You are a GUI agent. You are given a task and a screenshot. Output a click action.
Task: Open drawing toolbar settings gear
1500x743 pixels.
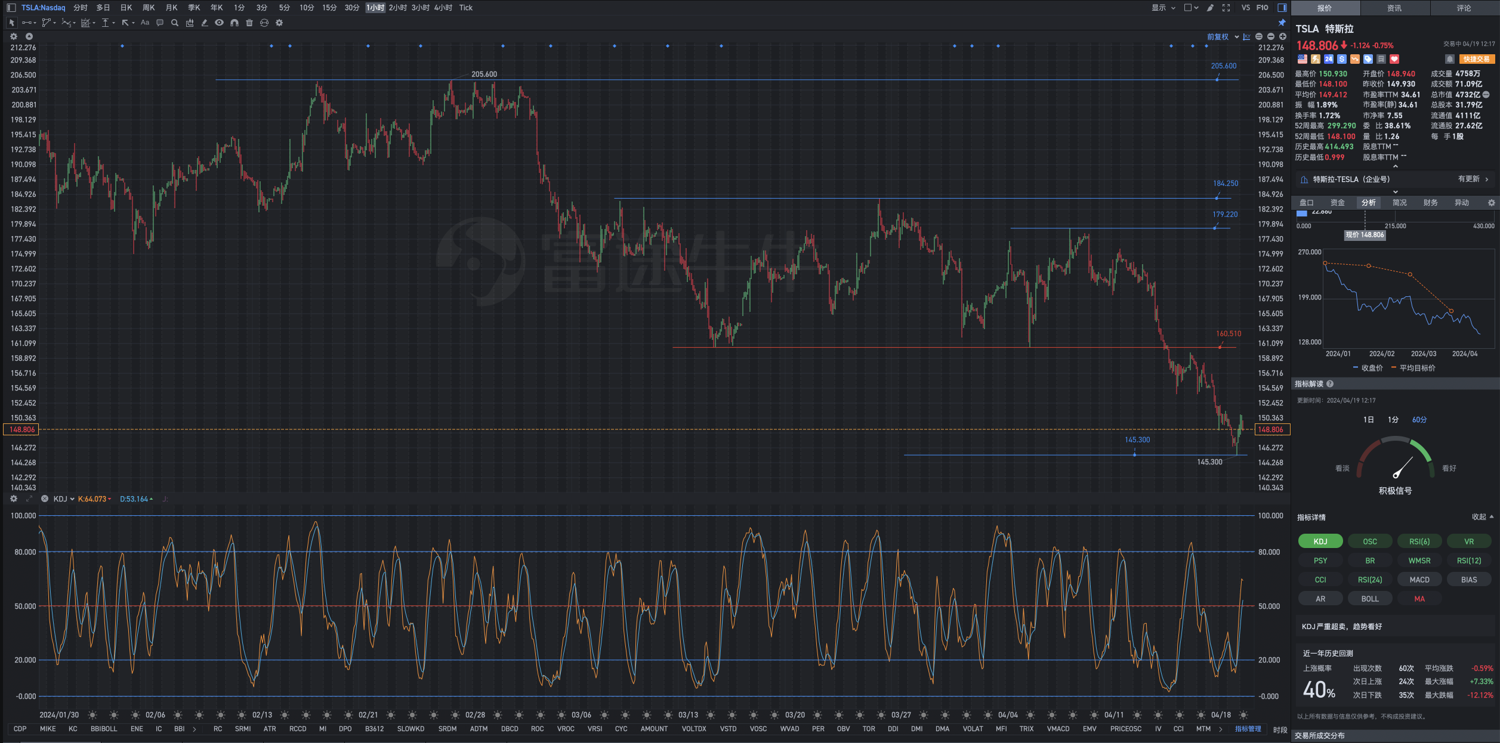[279, 23]
